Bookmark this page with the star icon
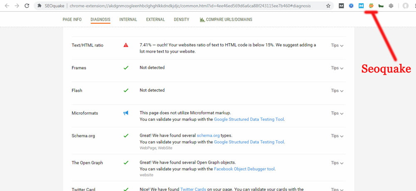The width and height of the screenshot is (416, 191). point(328,6)
